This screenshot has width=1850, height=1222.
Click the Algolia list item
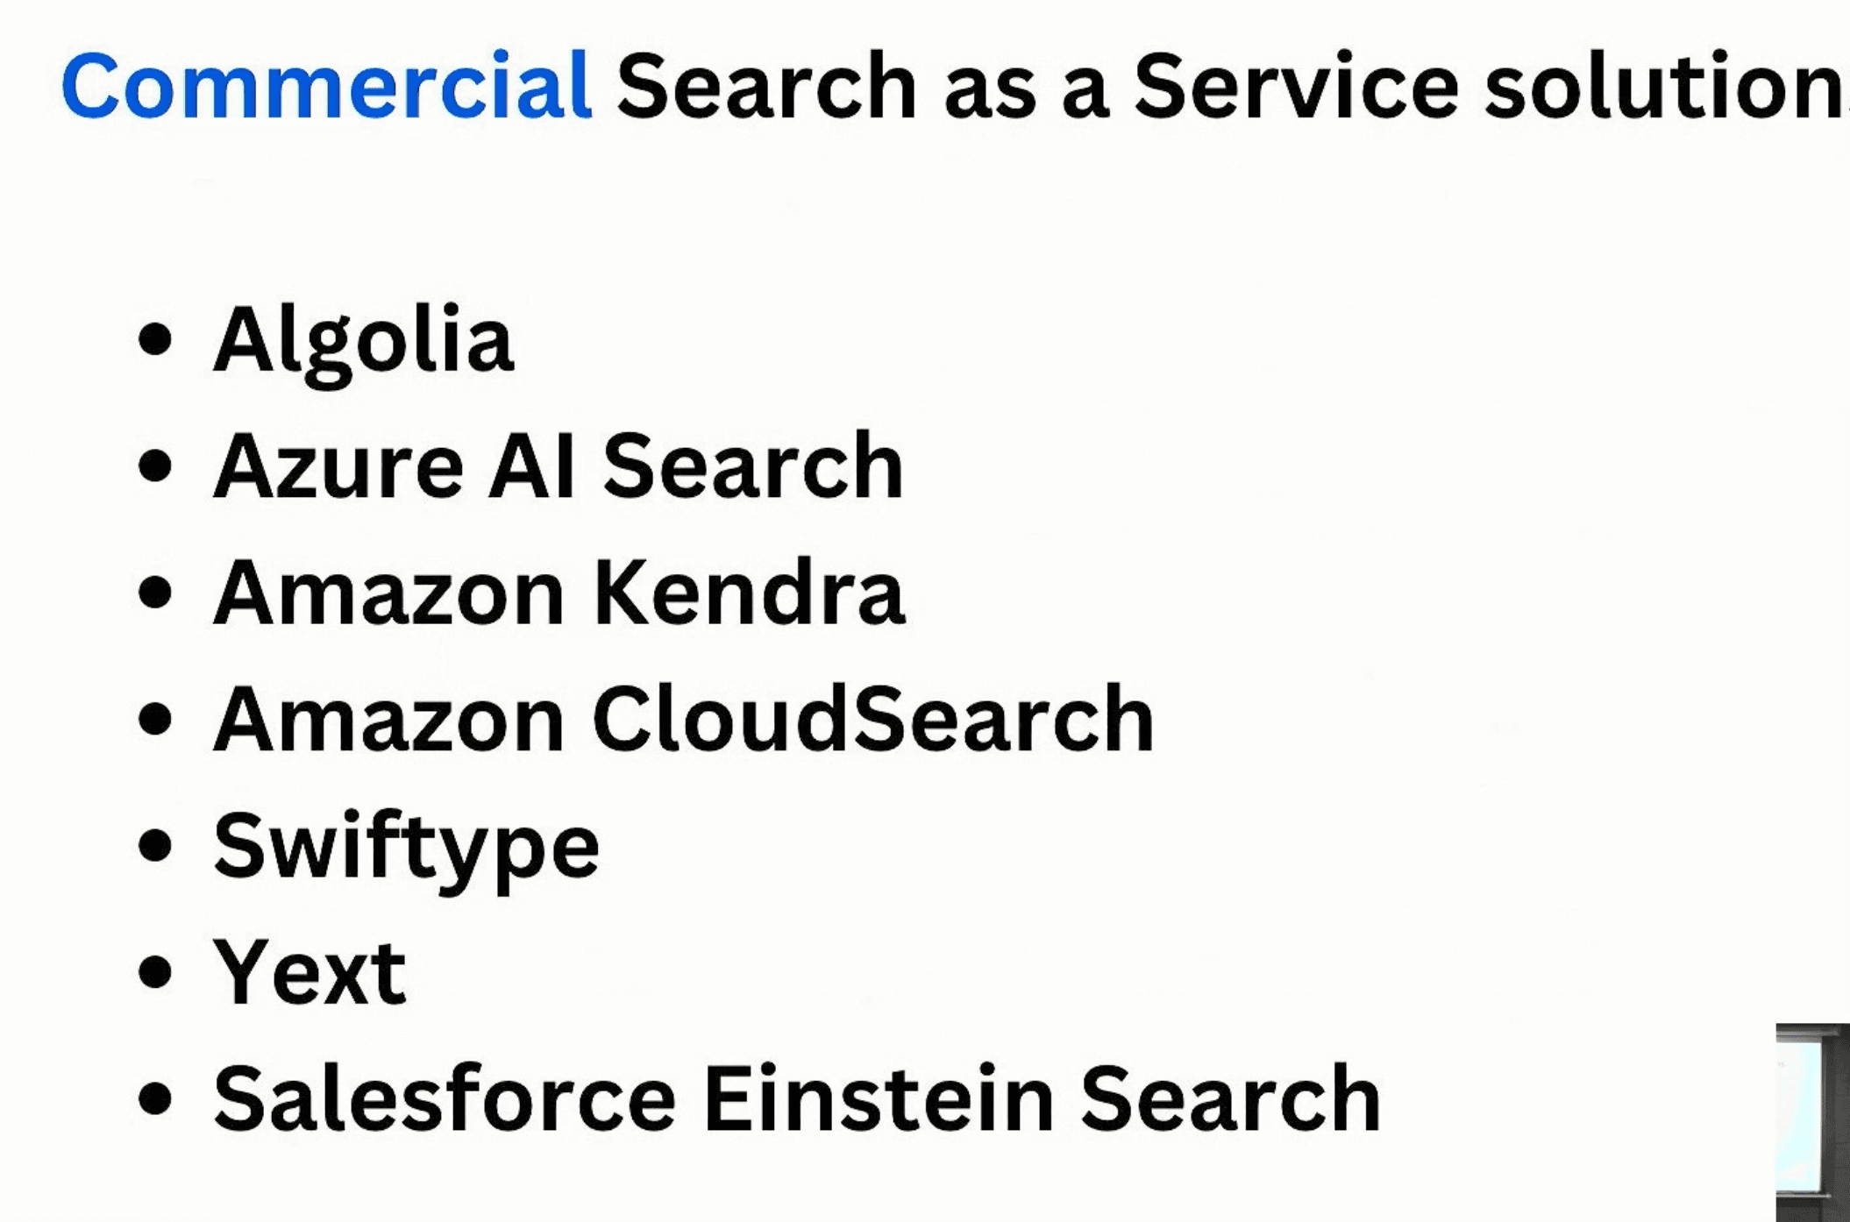tap(363, 342)
